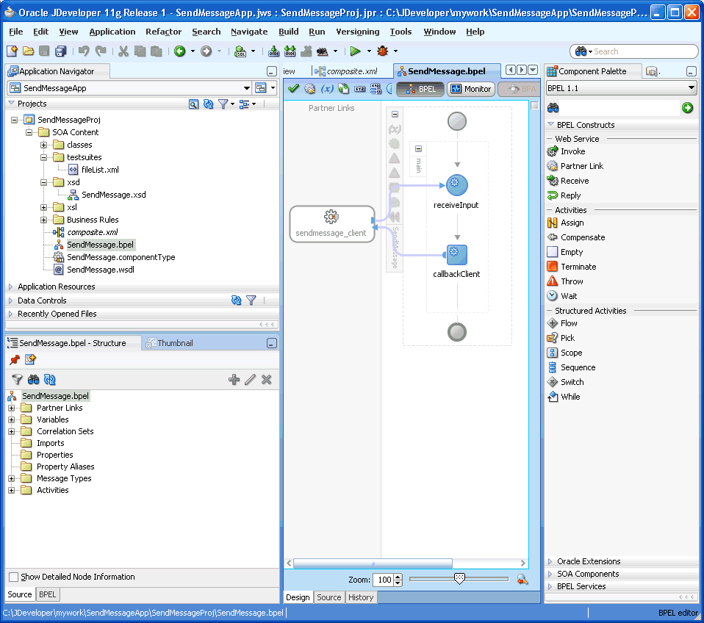704x623 pixels.
Task: Select SendMessage.wsdl in project tree
Action: pyautogui.click(x=101, y=270)
